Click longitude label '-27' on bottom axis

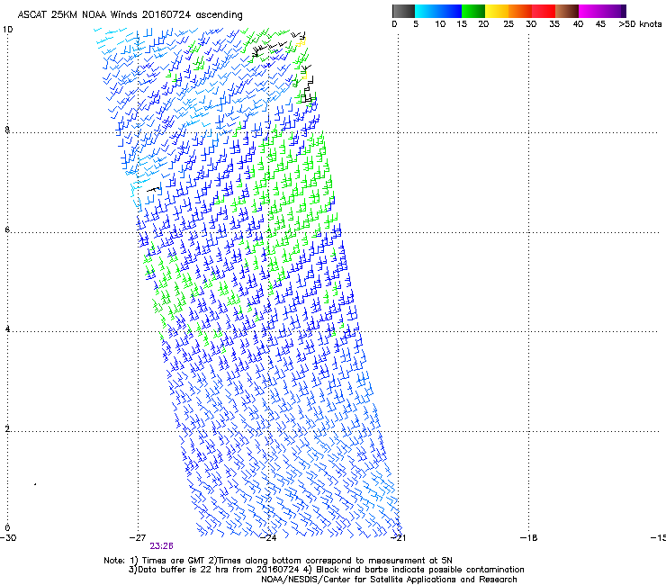(x=138, y=538)
